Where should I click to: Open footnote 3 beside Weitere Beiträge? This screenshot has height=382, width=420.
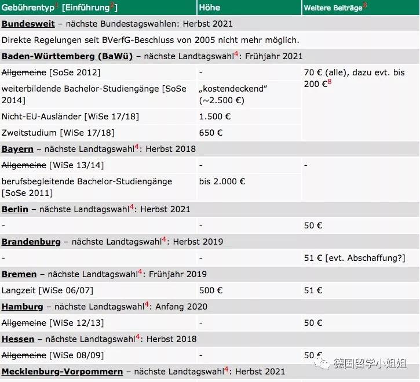pos(365,5)
